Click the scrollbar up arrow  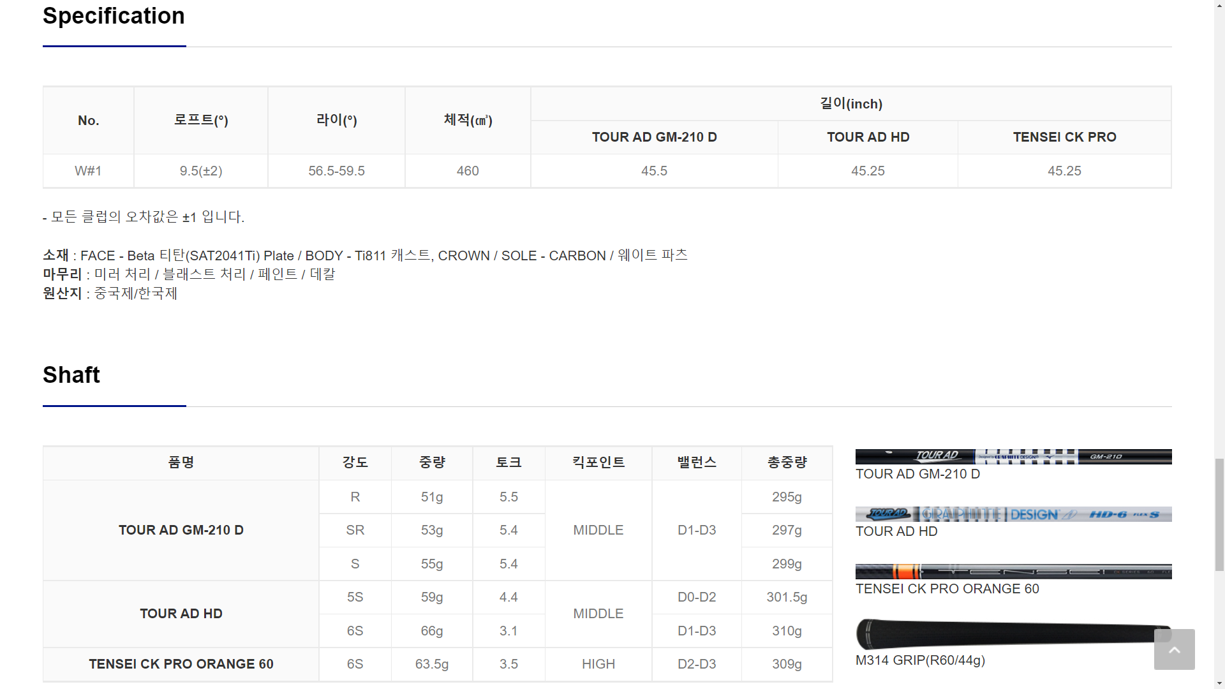point(1219,5)
